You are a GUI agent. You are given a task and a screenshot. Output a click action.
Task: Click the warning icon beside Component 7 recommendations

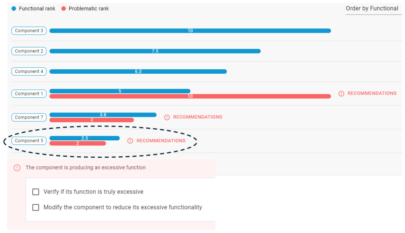point(167,117)
